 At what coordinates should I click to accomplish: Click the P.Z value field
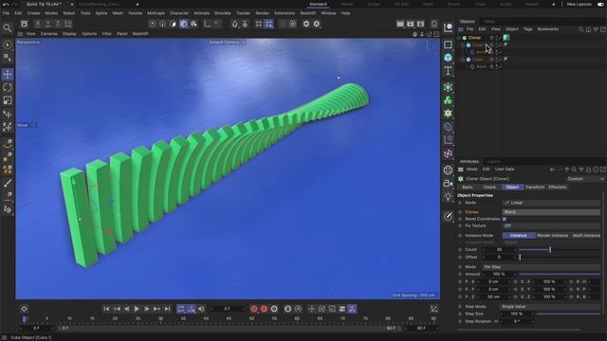493,296
